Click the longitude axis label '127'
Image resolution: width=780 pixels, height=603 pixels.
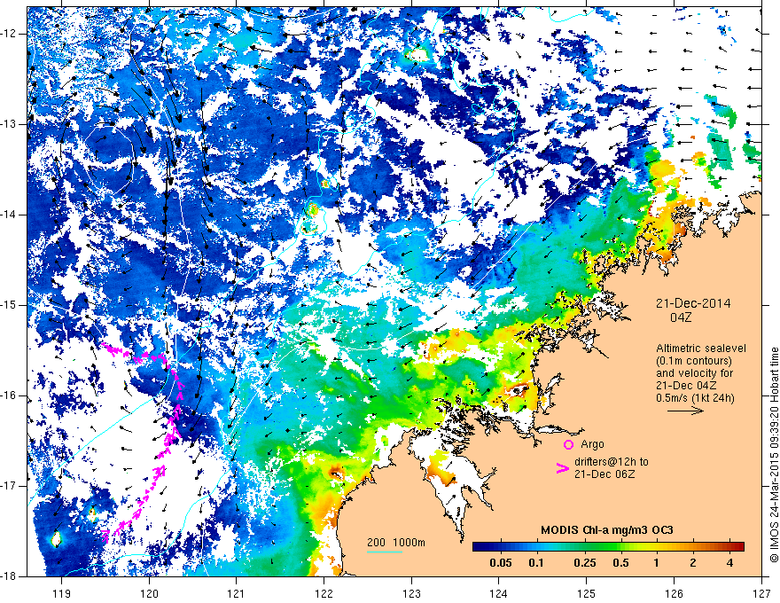(x=761, y=593)
